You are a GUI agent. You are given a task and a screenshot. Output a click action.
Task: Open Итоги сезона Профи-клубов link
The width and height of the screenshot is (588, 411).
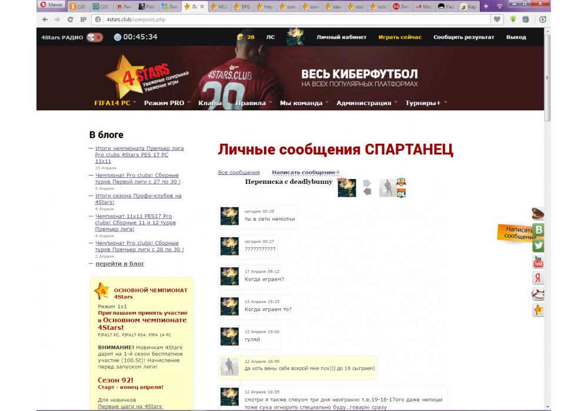(x=138, y=199)
